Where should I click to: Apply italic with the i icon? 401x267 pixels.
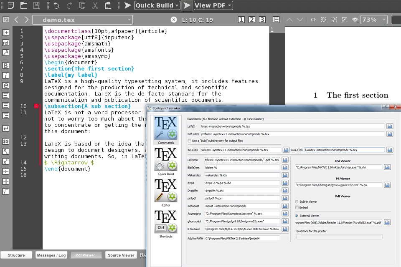tap(5, 76)
